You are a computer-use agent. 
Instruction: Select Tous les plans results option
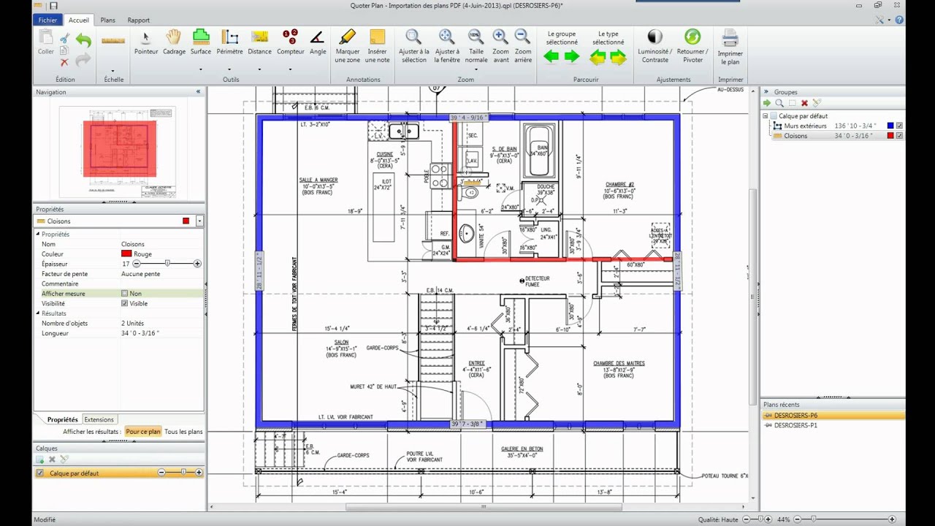[183, 432]
